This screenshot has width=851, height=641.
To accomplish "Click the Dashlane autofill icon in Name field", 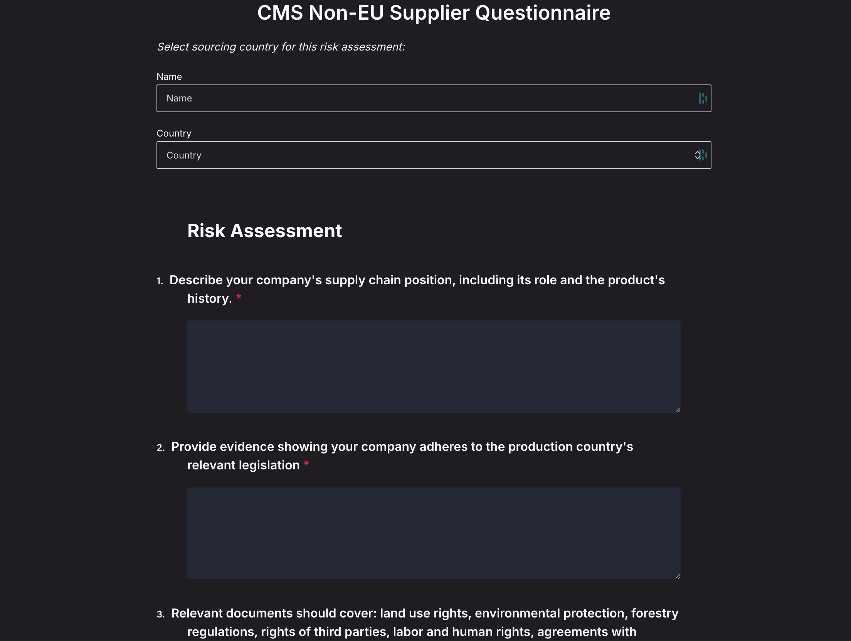I will (703, 98).
